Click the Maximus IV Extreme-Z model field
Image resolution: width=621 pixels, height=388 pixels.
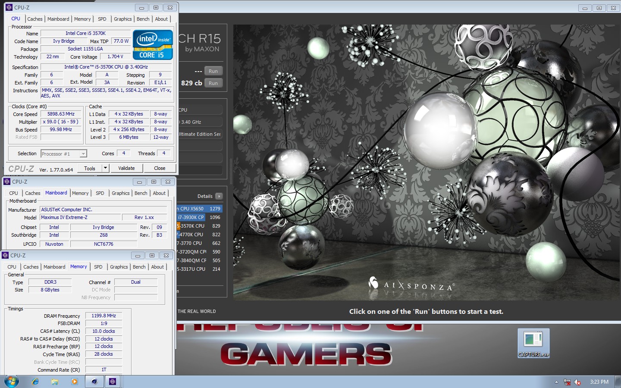[x=80, y=217]
